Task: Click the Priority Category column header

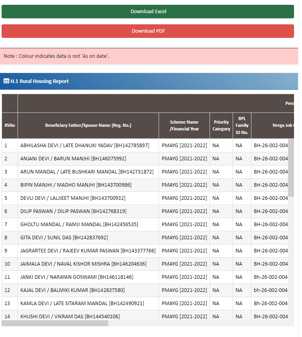Action: point(221,125)
